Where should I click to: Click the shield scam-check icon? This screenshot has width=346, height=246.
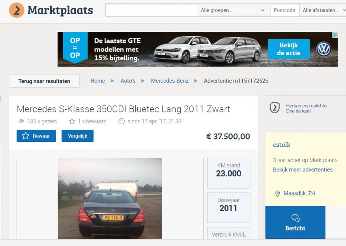coord(275,108)
